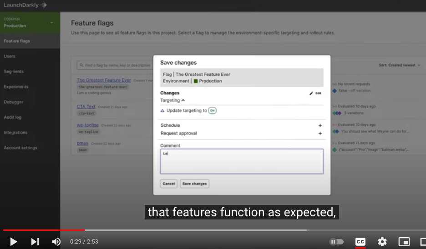Image resolution: width=426 pixels, height=249 pixels.
Task: Open the Integrations page
Action: 15,132
